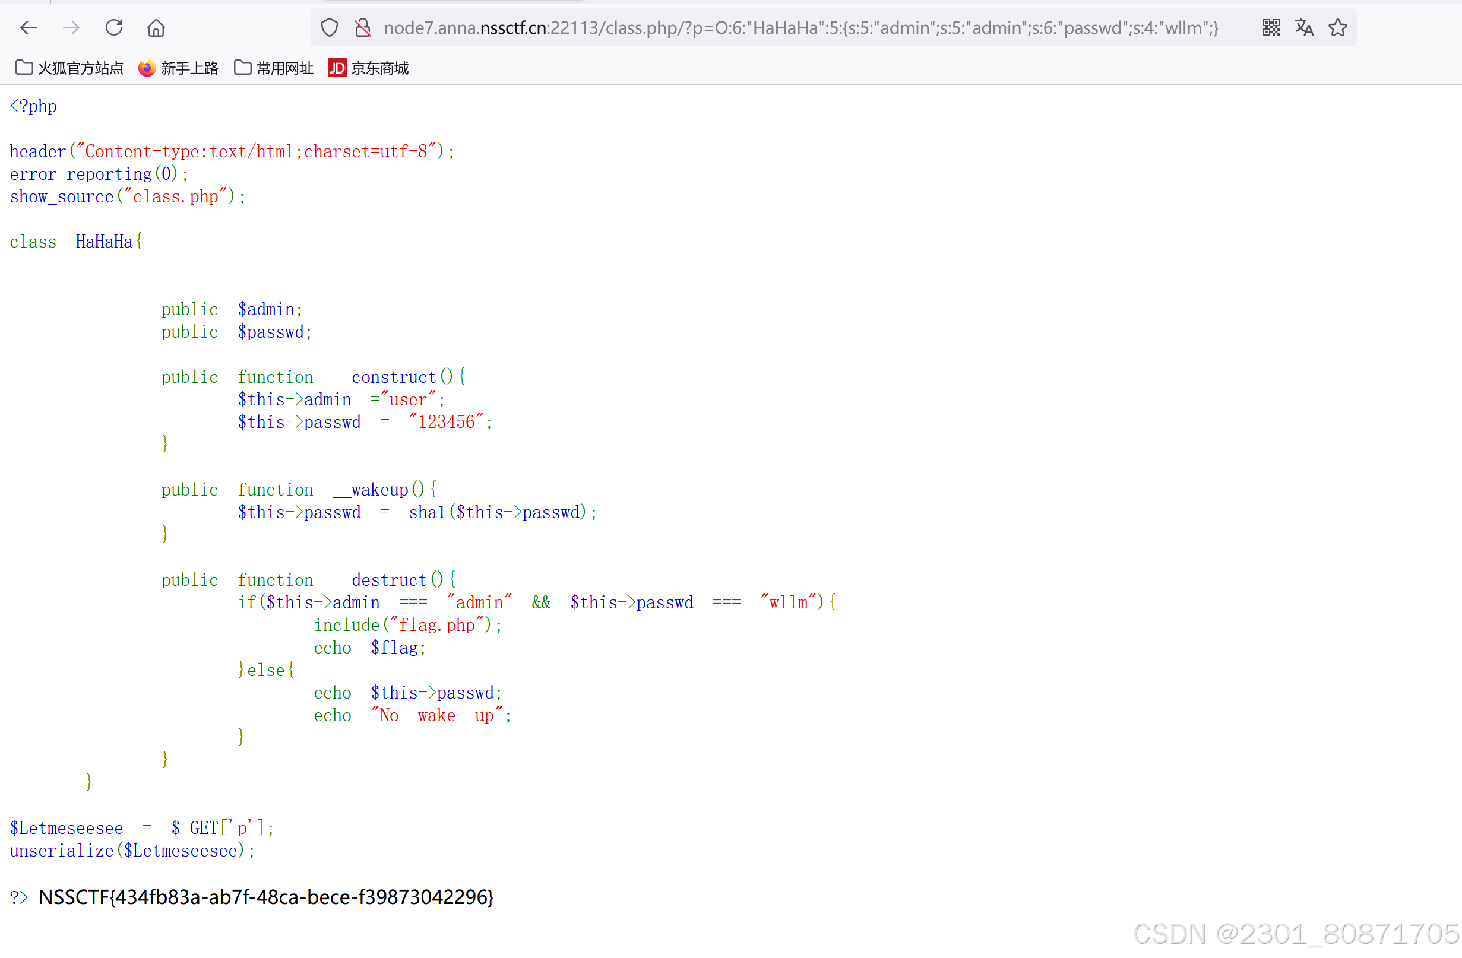
Task: Open the 京东商城 bookmark
Action: (x=369, y=68)
